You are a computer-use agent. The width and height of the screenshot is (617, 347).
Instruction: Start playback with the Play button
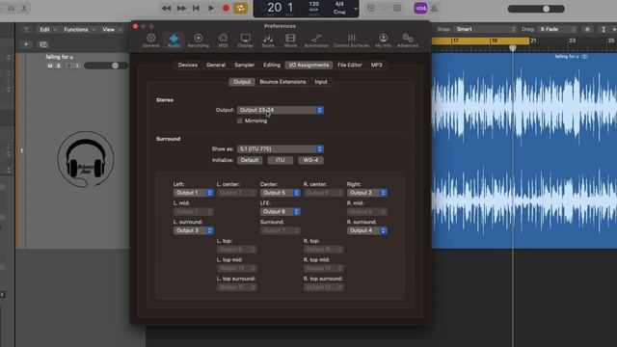click(x=211, y=9)
